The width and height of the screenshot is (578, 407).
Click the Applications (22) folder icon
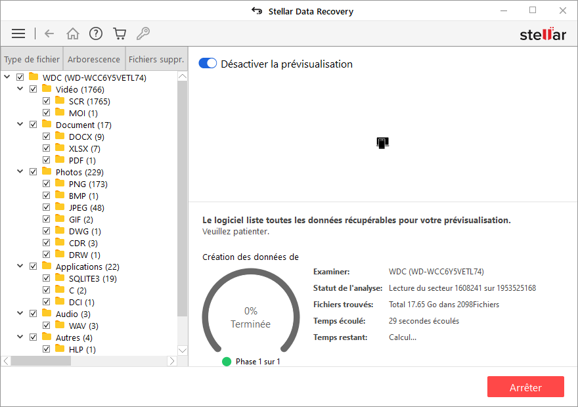click(x=47, y=266)
